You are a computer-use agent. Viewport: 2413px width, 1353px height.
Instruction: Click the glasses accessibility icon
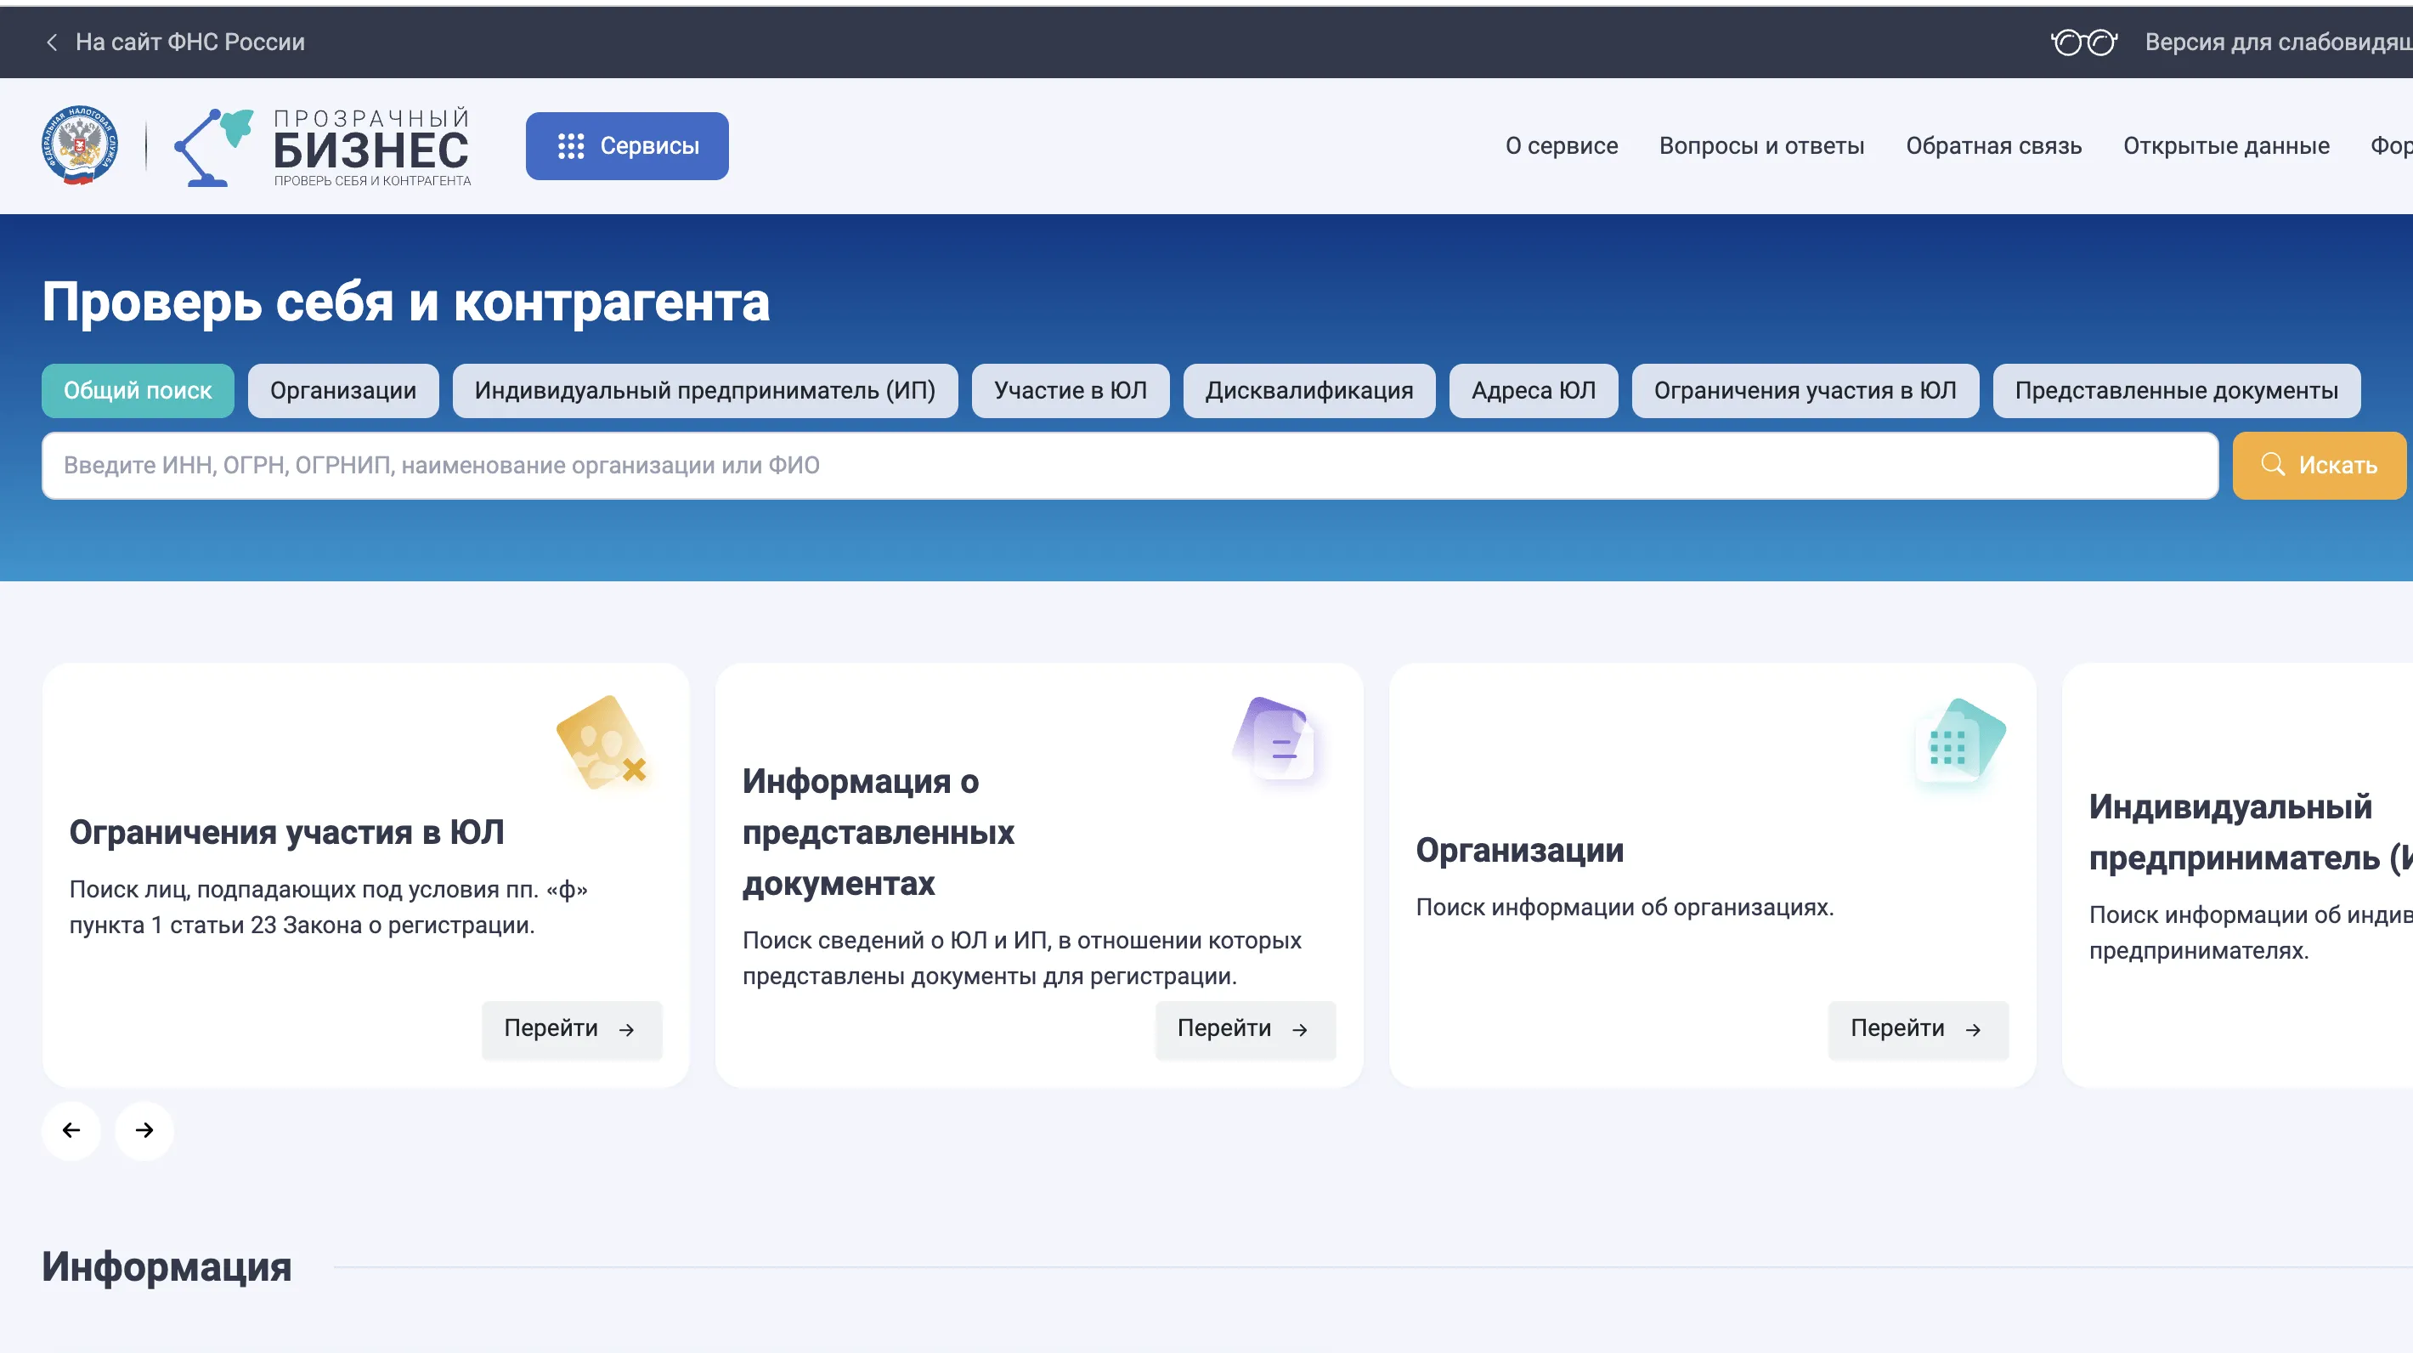[x=2082, y=42]
